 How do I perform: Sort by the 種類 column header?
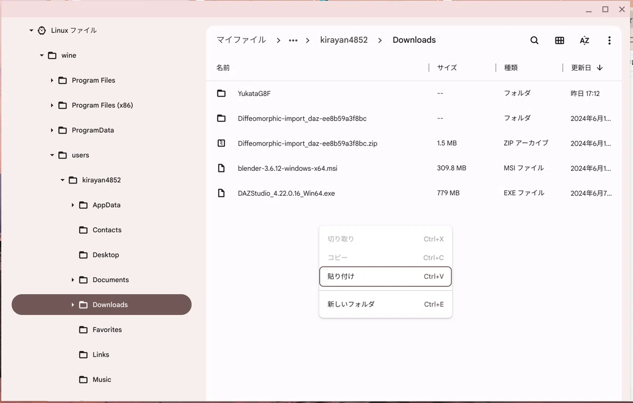[x=511, y=68]
